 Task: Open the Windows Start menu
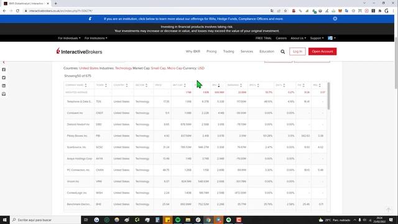(x=5, y=220)
